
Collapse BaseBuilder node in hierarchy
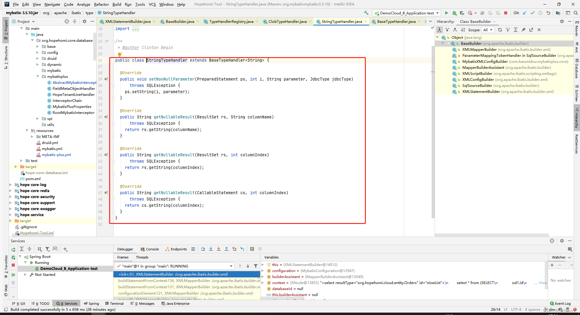(443, 44)
